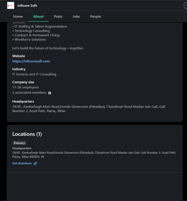Open the more options button in header
This screenshot has height=201, width=187.
pos(185,6)
